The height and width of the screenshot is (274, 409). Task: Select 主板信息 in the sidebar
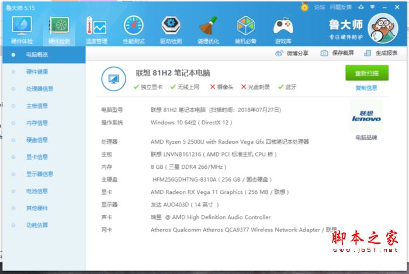(44, 106)
